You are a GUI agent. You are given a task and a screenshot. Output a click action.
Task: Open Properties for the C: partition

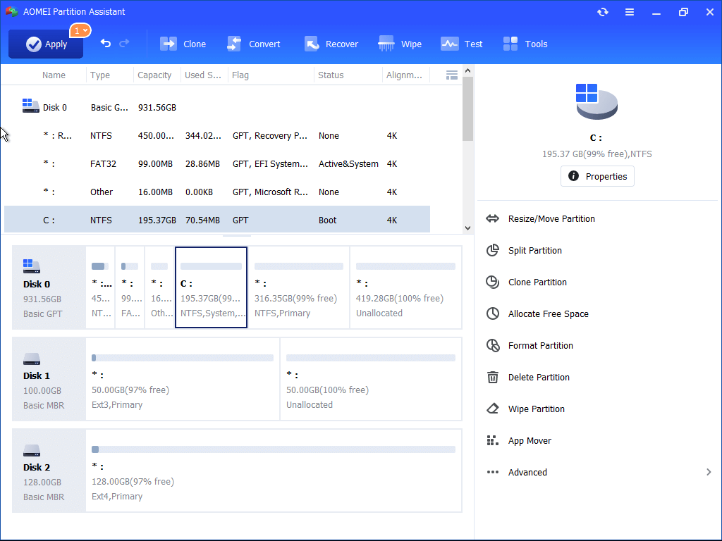tap(597, 176)
